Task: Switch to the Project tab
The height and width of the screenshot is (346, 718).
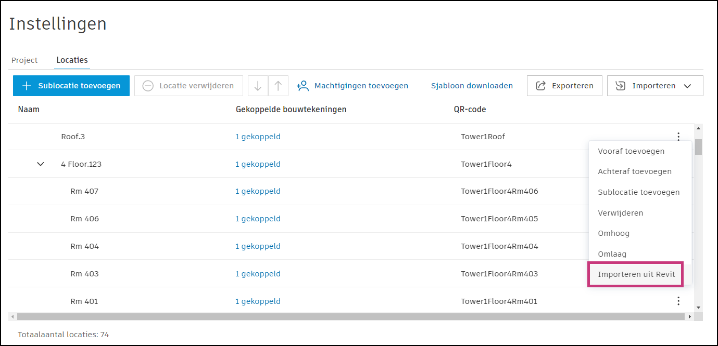Action: [24, 60]
